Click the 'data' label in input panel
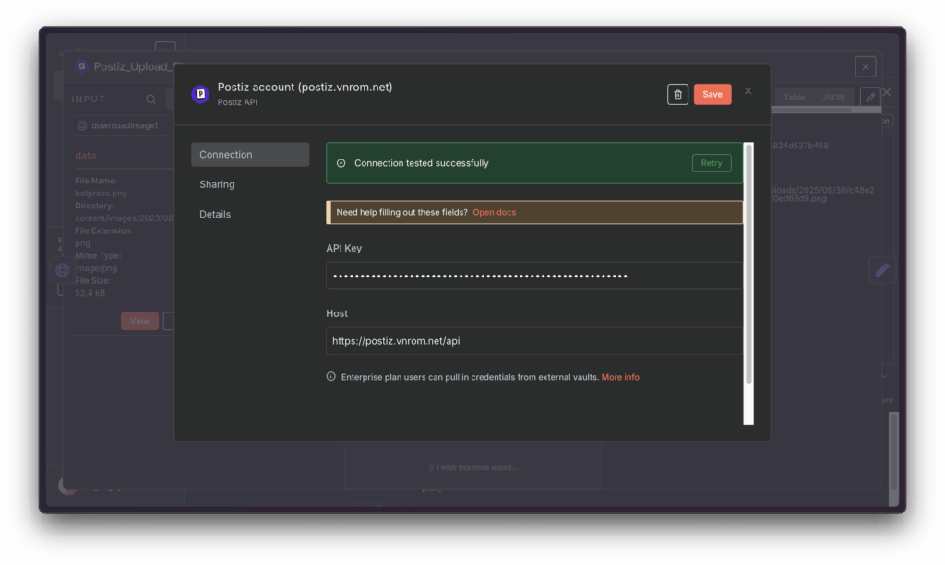945x565 pixels. coord(86,155)
